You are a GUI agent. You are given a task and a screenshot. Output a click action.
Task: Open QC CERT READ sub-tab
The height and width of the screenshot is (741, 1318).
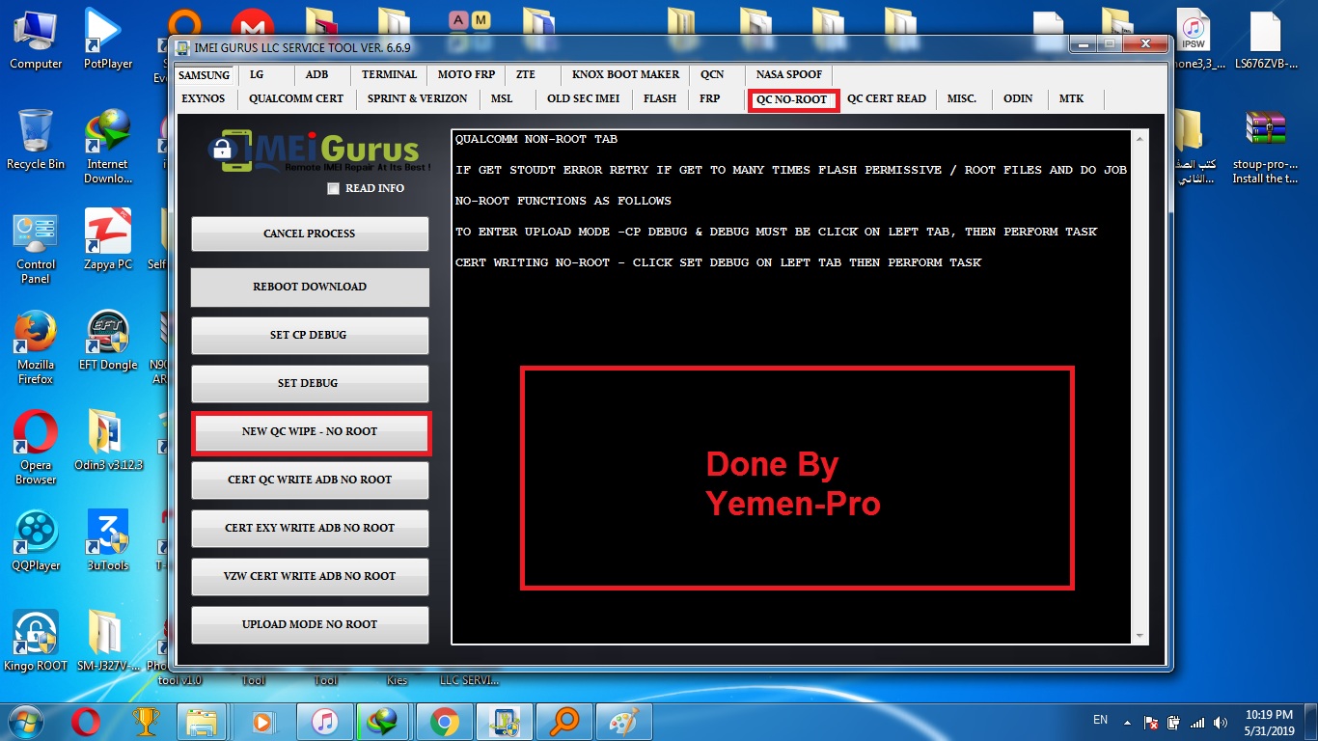coord(887,98)
